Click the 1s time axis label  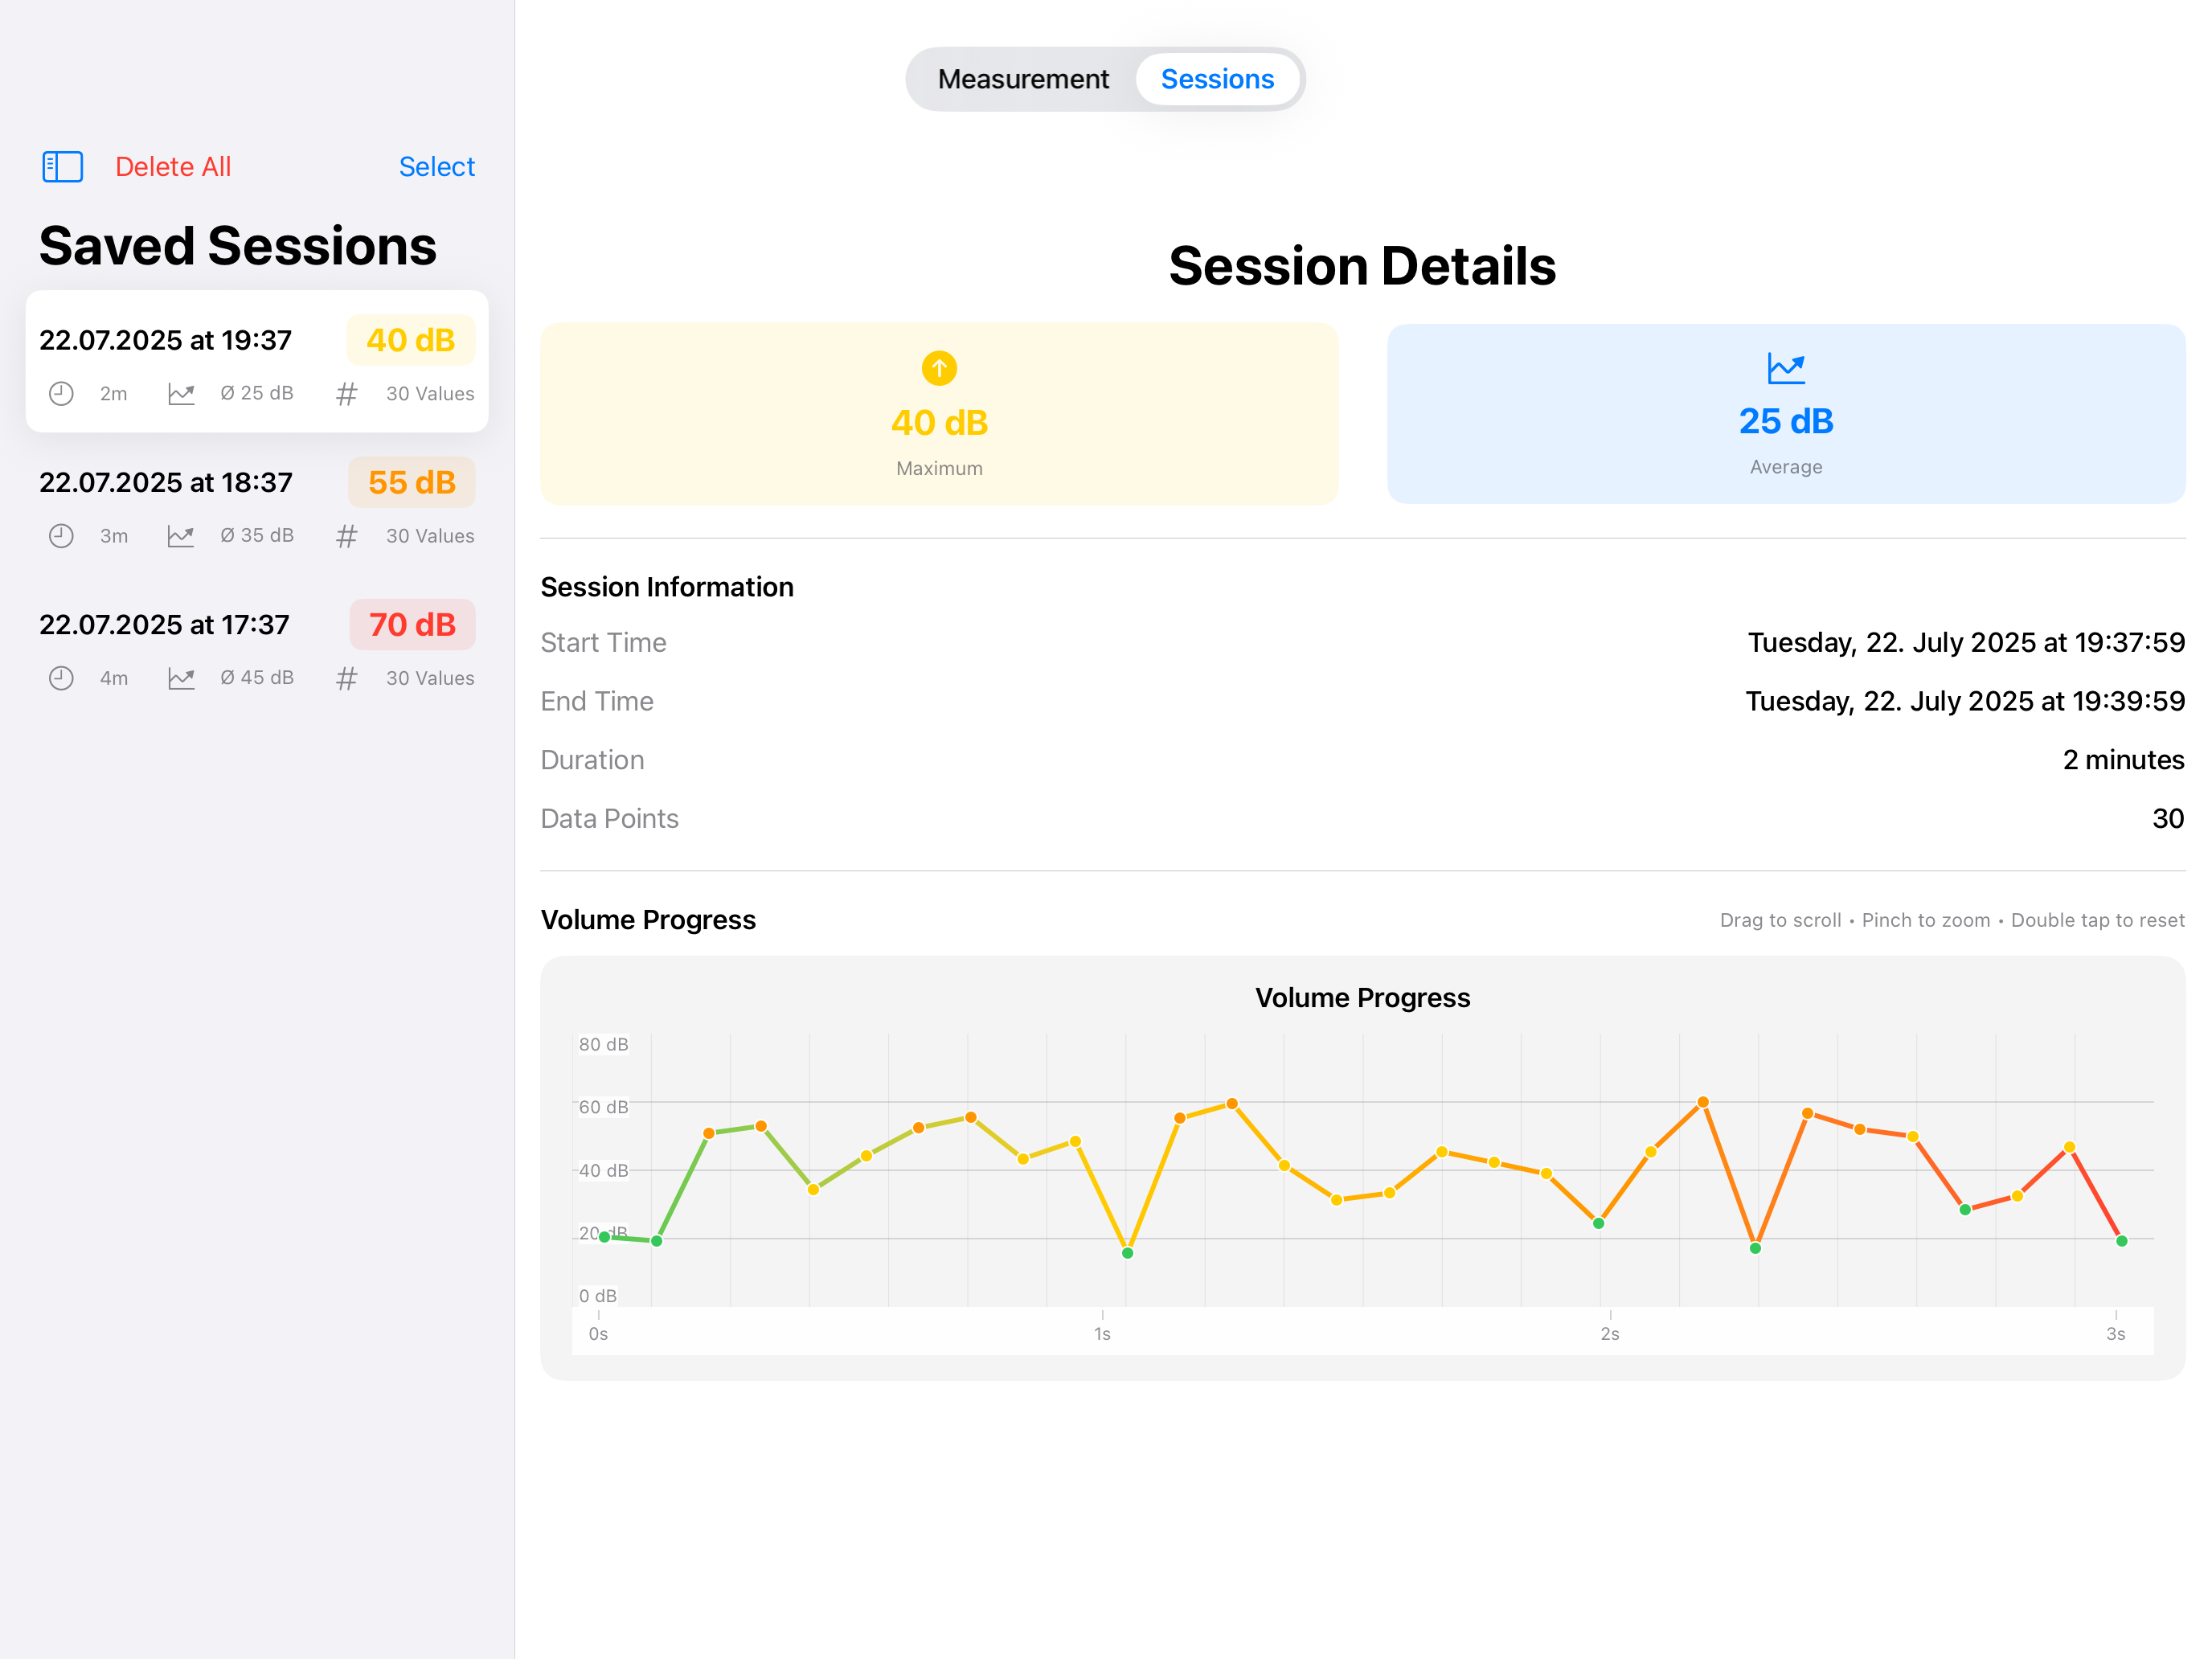point(1102,1334)
